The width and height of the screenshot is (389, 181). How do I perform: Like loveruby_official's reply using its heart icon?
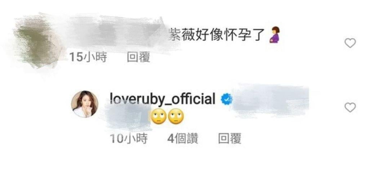(350, 107)
